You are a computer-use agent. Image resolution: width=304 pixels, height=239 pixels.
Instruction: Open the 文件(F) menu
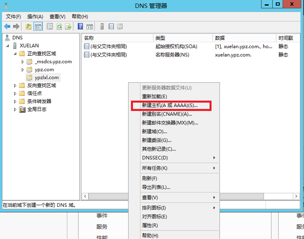(13, 17)
